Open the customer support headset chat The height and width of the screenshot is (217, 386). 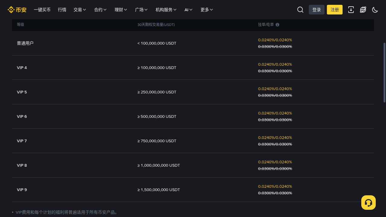[369, 203]
